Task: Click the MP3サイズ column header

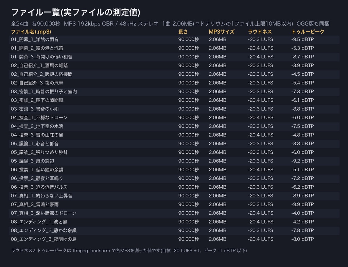Action: [222, 32]
